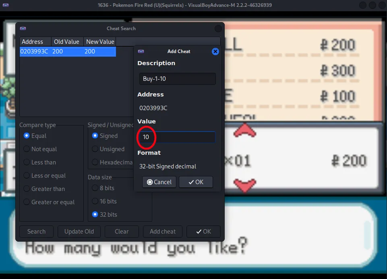
Task: Choose the Greater than compare option
Action: coord(27,189)
